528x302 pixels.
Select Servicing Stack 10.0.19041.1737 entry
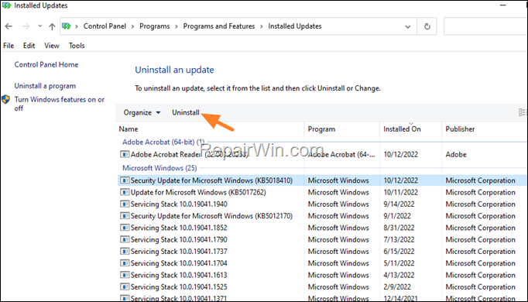click(x=179, y=251)
